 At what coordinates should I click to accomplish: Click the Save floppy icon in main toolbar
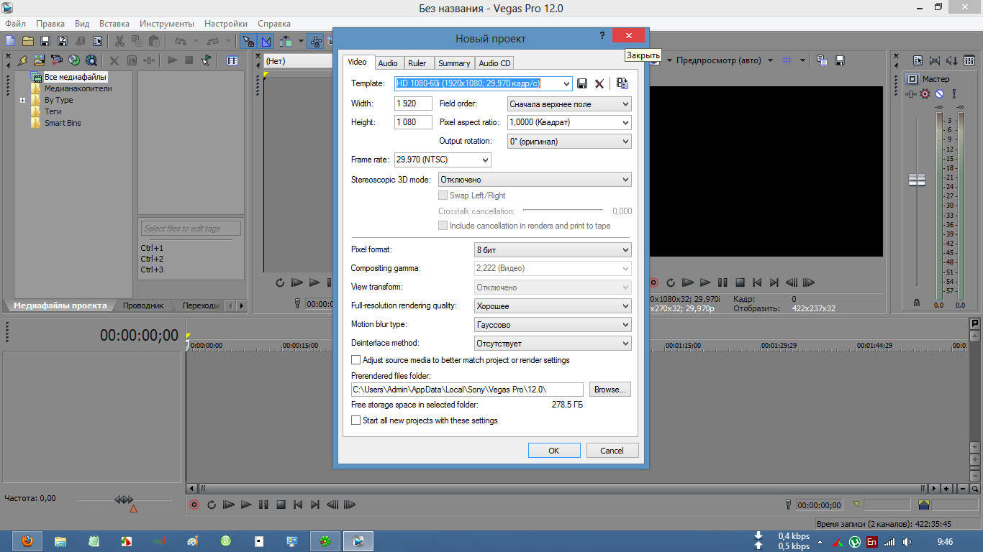coord(45,41)
